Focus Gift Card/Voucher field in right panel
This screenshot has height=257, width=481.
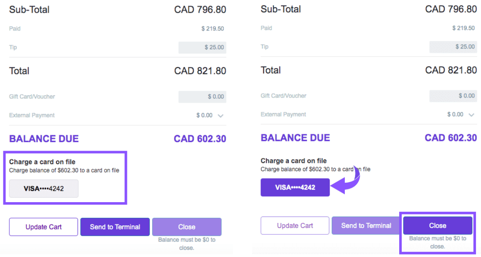coord(453,96)
